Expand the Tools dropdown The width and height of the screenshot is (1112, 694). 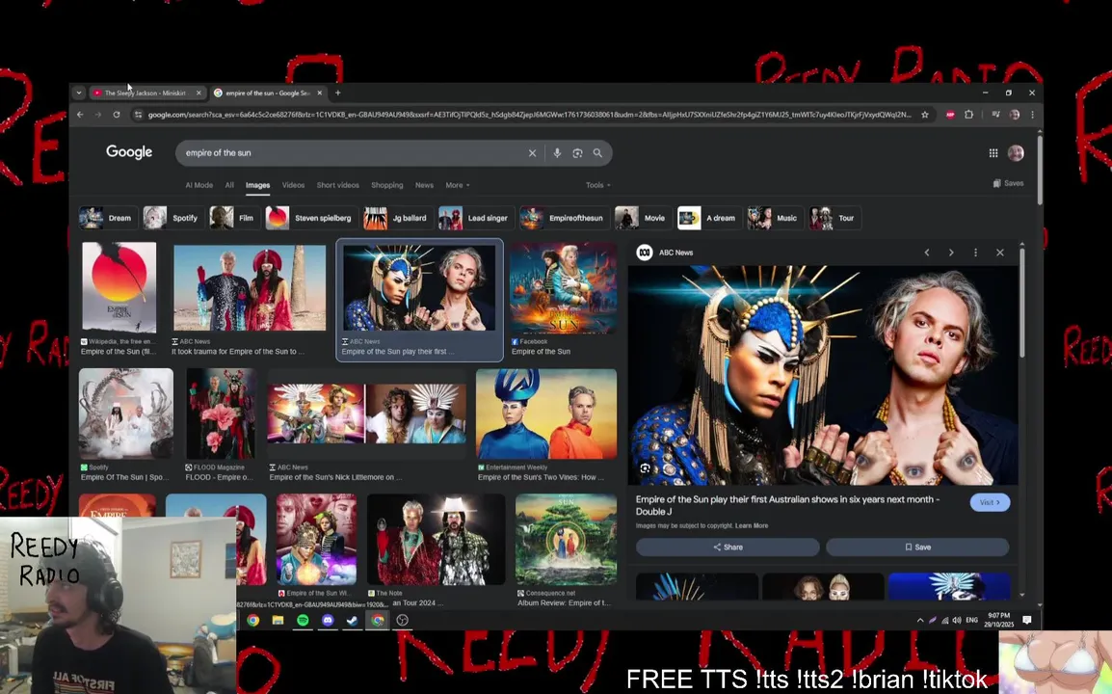coord(597,185)
